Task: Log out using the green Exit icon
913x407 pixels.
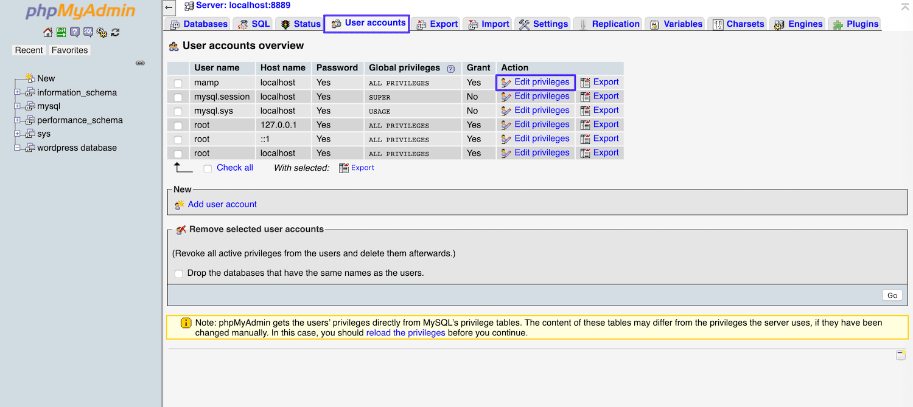Action: click(61, 32)
